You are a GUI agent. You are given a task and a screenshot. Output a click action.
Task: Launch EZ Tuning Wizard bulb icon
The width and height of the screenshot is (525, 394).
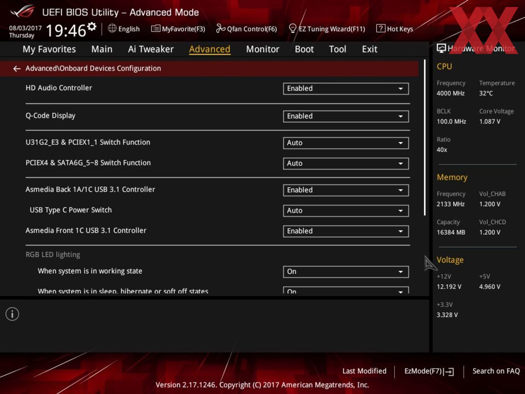click(x=293, y=28)
